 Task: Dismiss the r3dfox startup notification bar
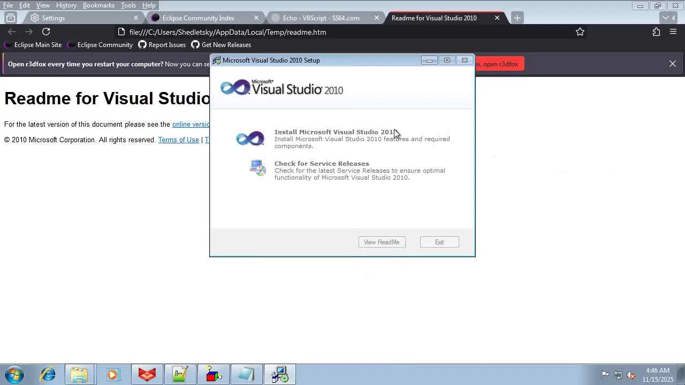673,64
